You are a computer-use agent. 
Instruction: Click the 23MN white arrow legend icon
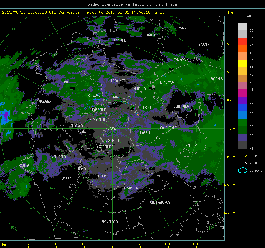243,163
